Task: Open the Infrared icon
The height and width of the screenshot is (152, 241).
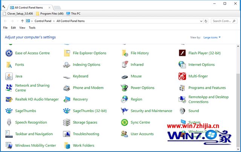Action: coord(125,65)
